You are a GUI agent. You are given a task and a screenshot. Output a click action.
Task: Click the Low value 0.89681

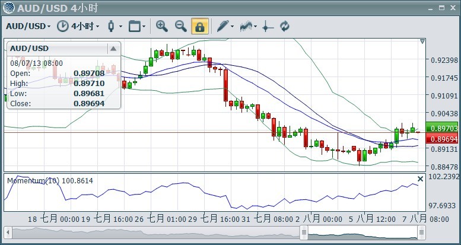[89, 94]
